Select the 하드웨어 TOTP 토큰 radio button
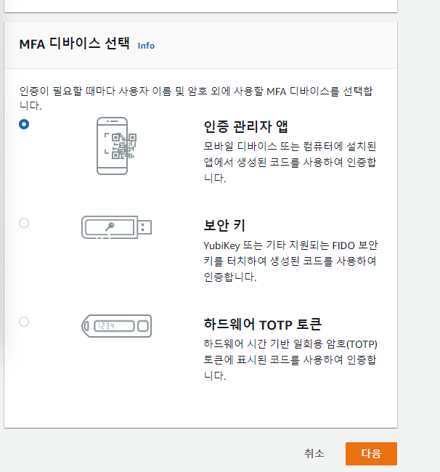The height and width of the screenshot is (472, 440). (x=24, y=322)
